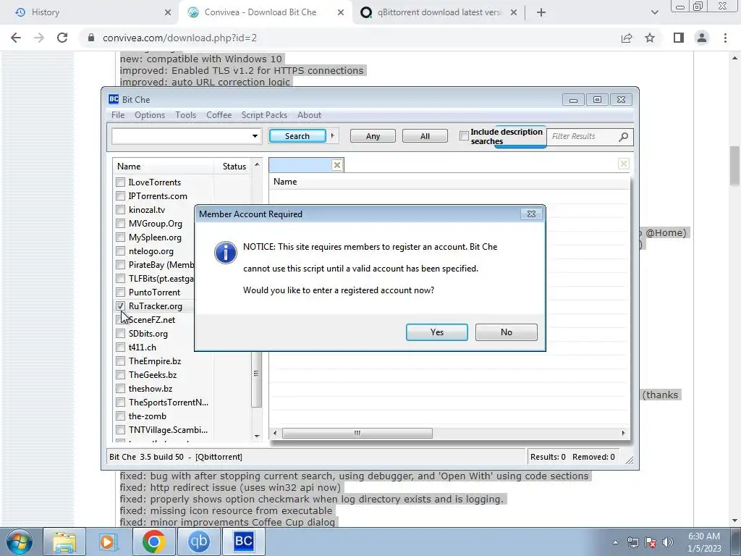Uncheck the RuTracker.org checkbox
741x556 pixels.
pyautogui.click(x=121, y=306)
